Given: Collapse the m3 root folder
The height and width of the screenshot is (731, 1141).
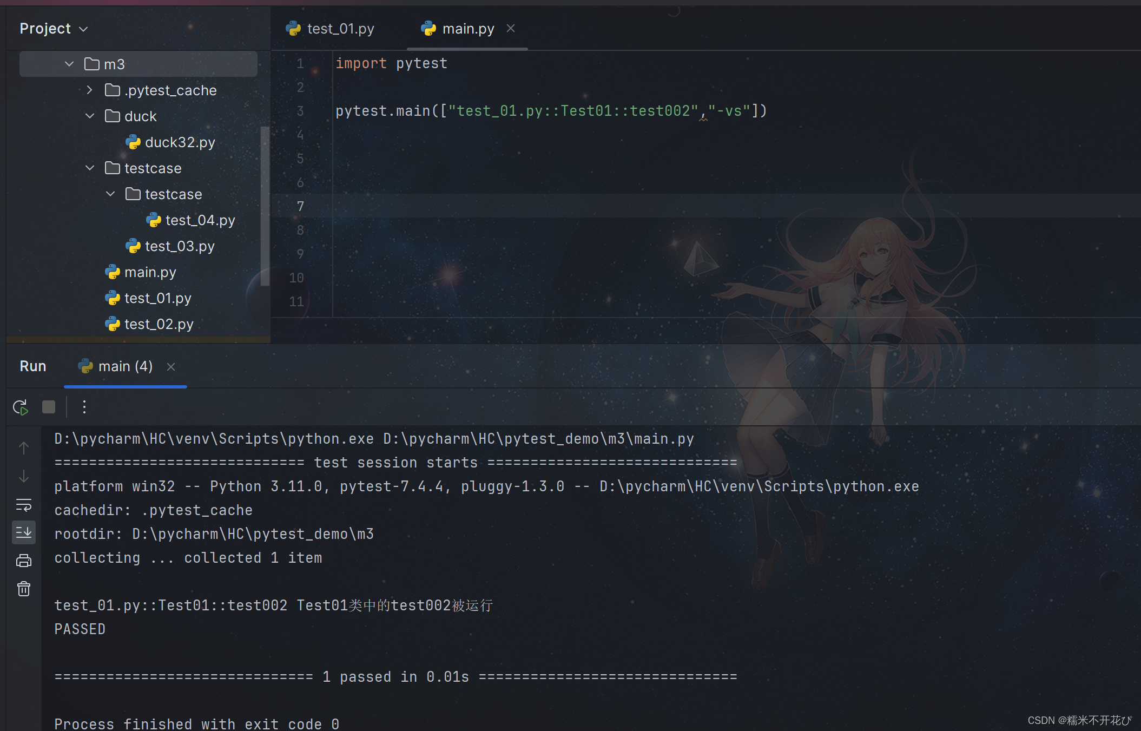Looking at the screenshot, I should point(69,64).
